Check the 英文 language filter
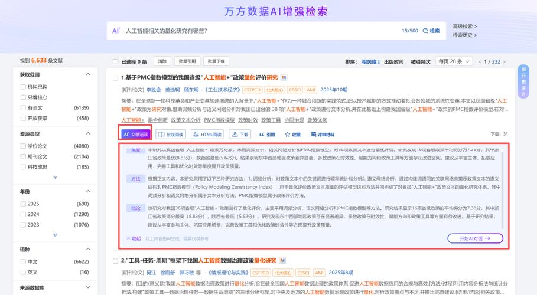 pos(23,272)
